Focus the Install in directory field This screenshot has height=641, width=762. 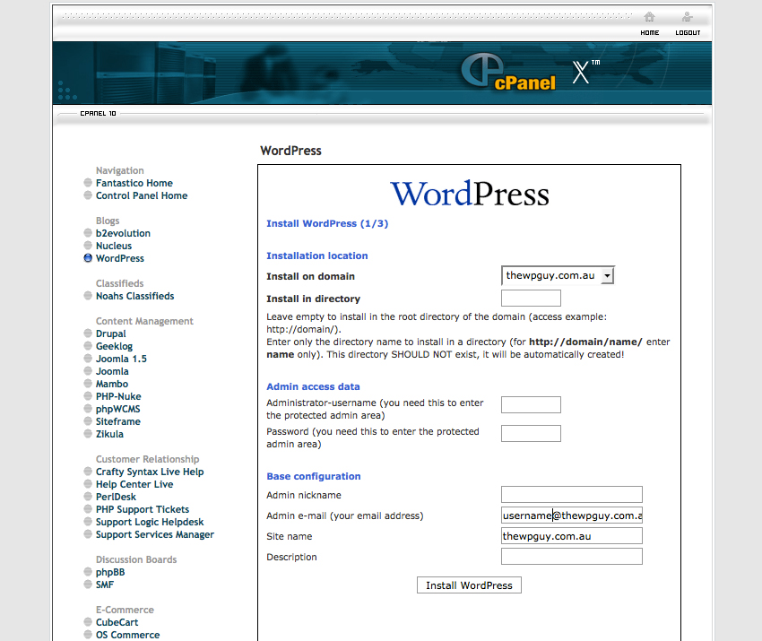coord(531,298)
